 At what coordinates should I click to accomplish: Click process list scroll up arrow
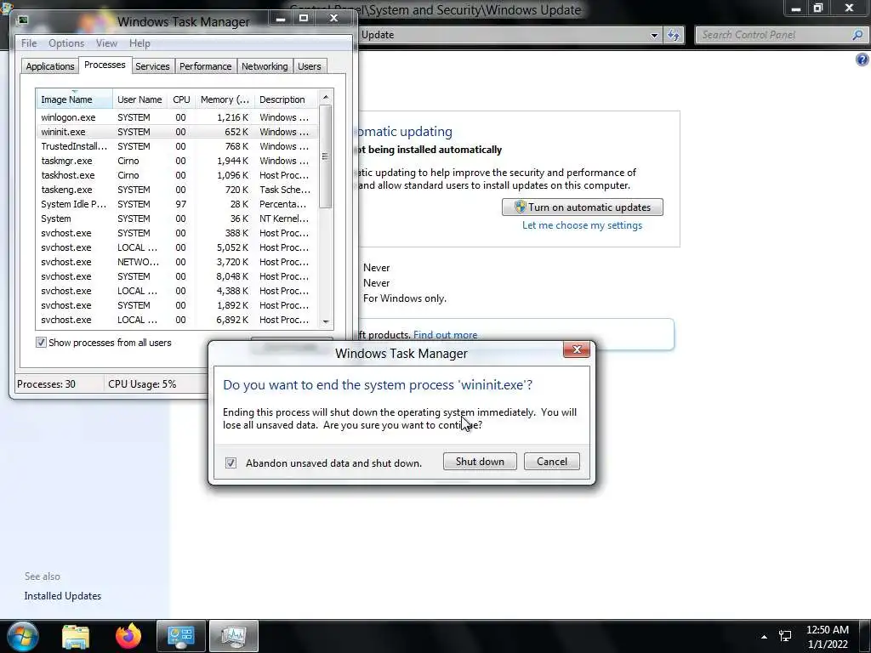click(326, 97)
